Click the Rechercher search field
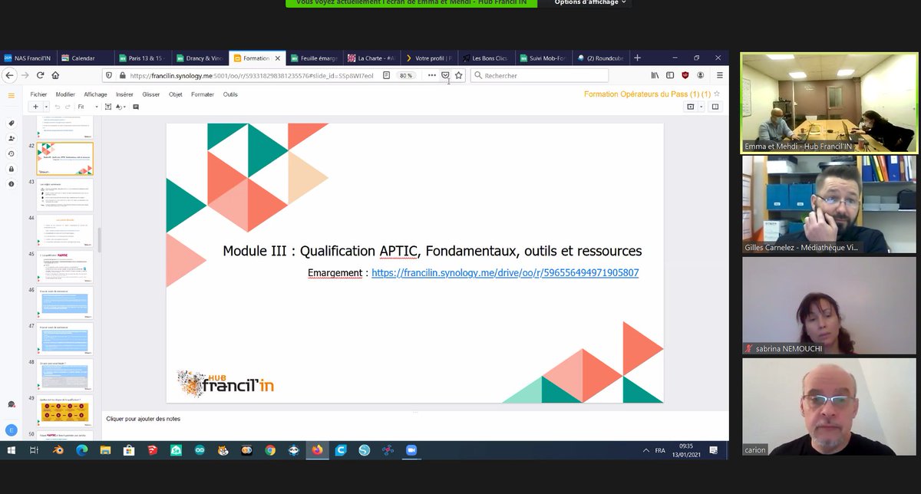 (x=539, y=75)
